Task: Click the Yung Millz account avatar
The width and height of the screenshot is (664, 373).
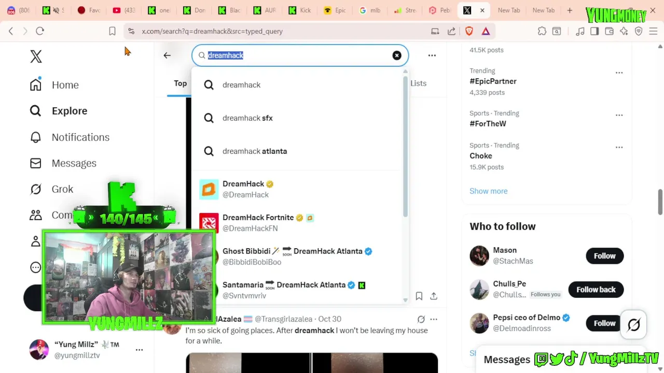Action: [39, 350]
